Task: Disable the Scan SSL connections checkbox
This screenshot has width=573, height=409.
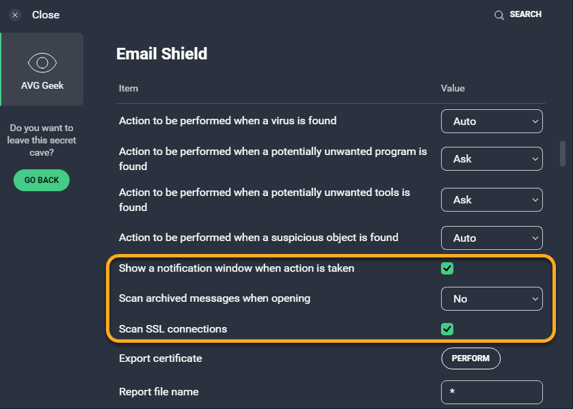Action: pyautogui.click(x=447, y=329)
